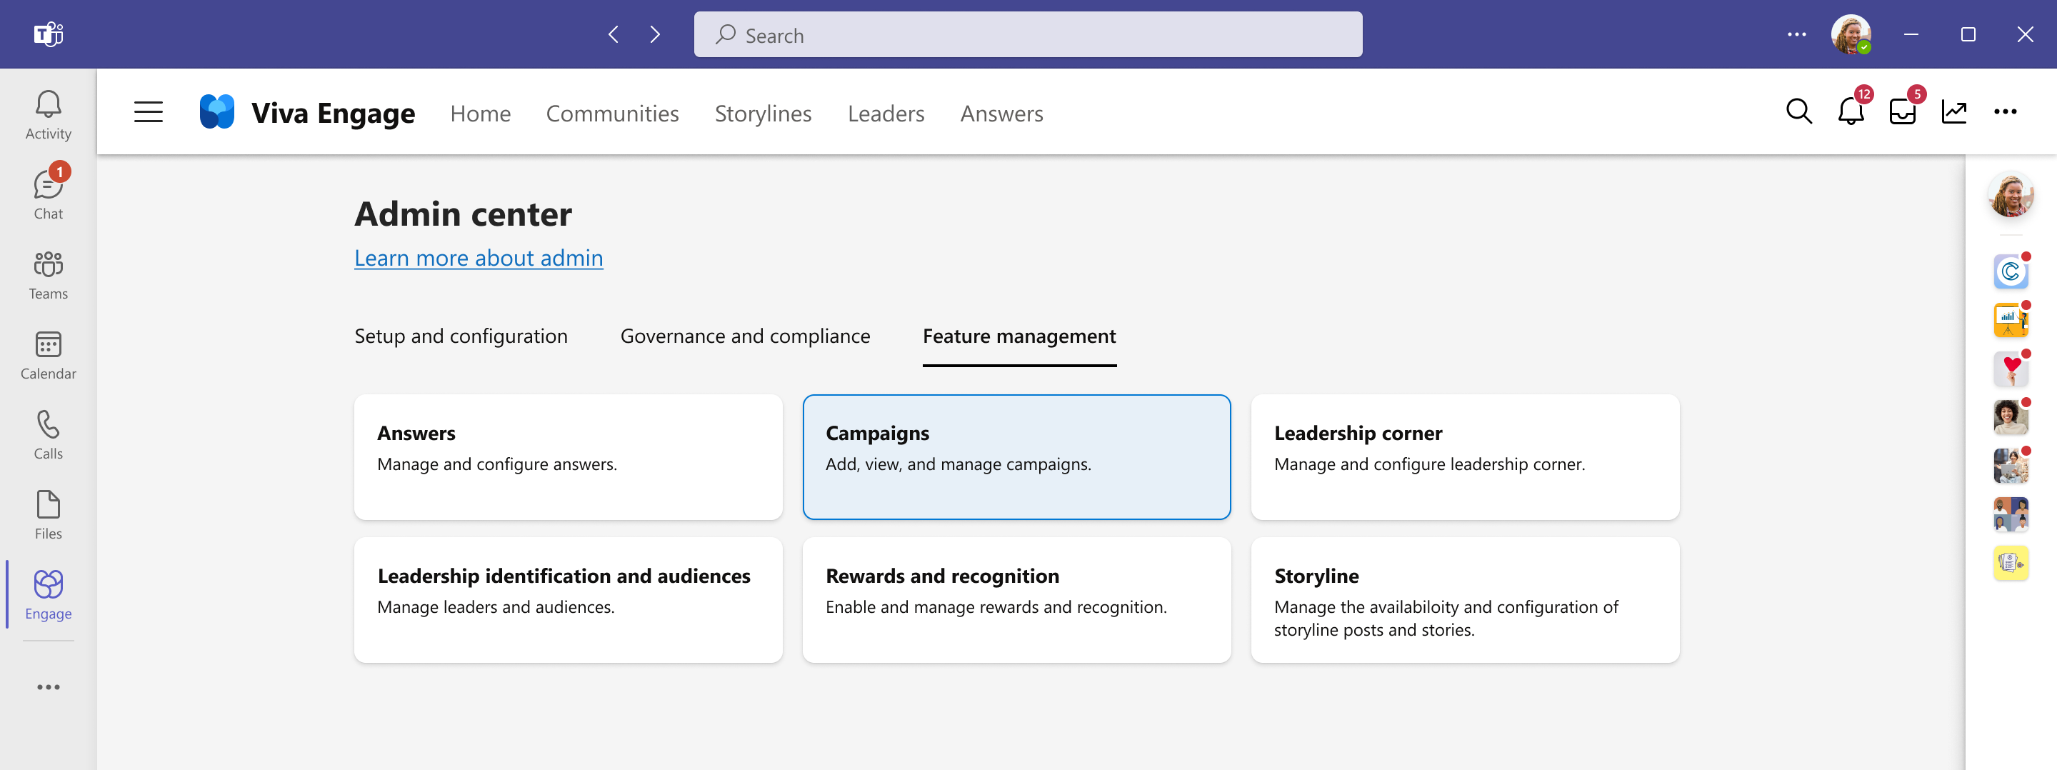Open the yellow newspaper community icon

[x=2010, y=564]
